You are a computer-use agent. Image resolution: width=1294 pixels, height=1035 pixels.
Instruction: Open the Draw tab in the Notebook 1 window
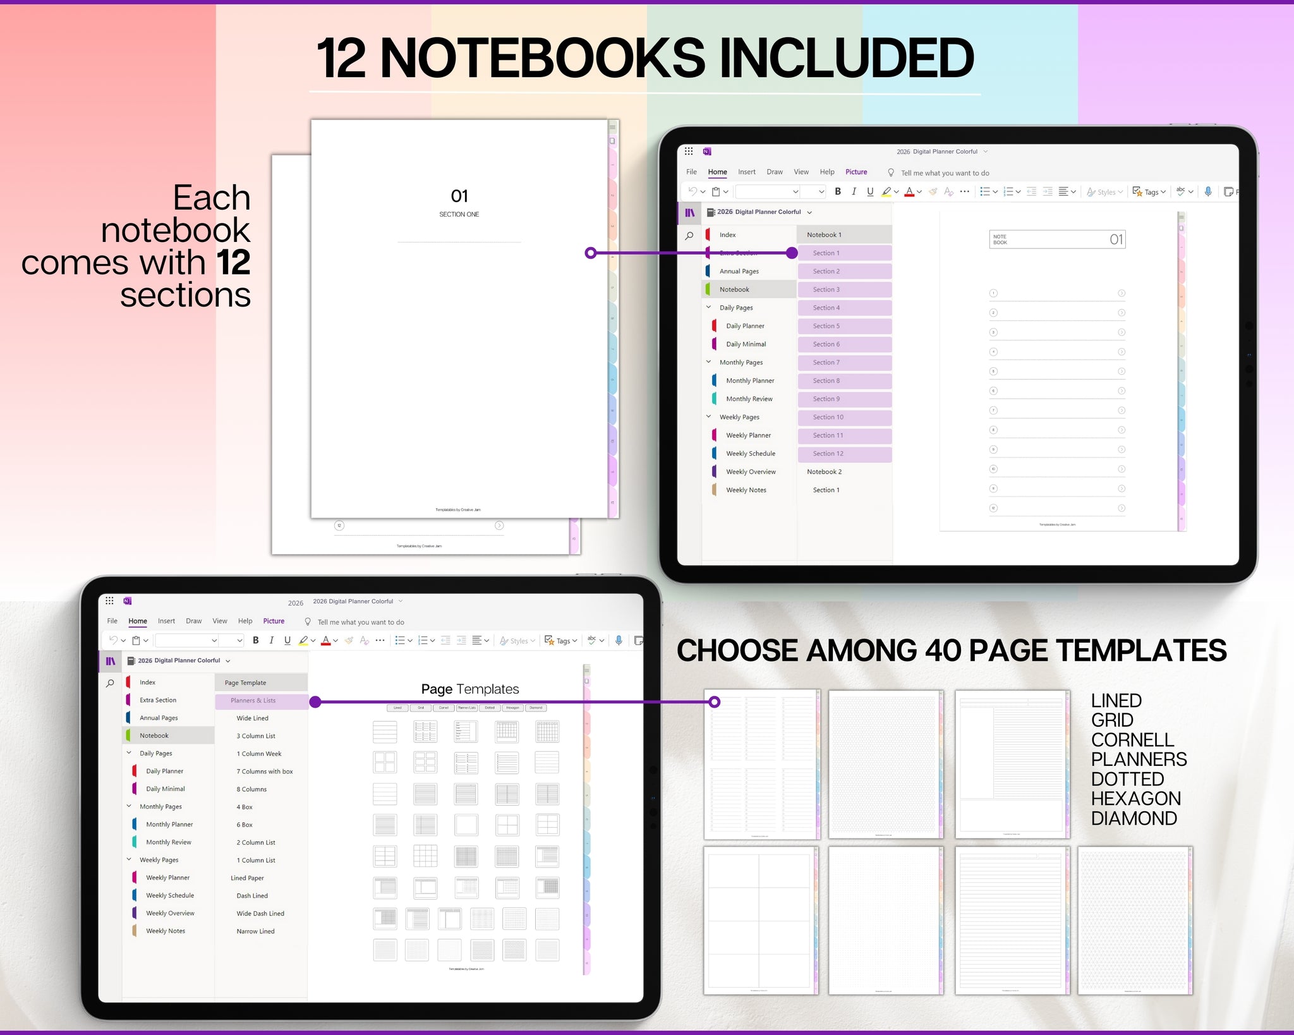pos(774,172)
